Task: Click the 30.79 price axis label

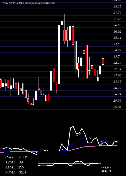Action: (x=117, y=88)
